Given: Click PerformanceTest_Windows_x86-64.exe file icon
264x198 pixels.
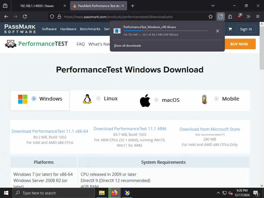Looking at the screenshot, I should [x=117, y=31].
